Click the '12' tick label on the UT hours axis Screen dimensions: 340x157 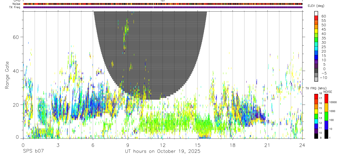(163, 145)
